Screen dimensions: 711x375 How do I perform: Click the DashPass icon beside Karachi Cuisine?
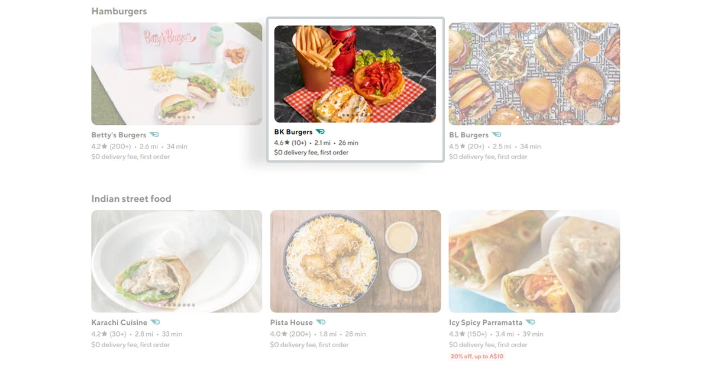click(x=156, y=322)
